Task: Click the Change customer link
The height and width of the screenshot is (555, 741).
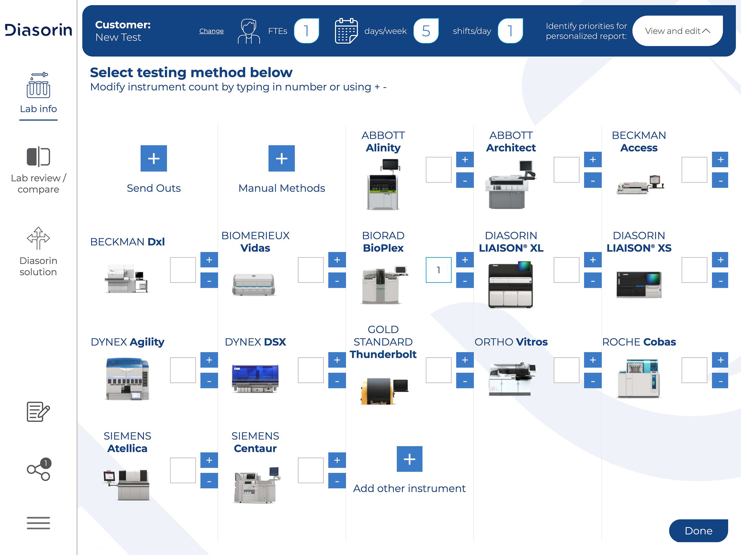Action: 211,31
